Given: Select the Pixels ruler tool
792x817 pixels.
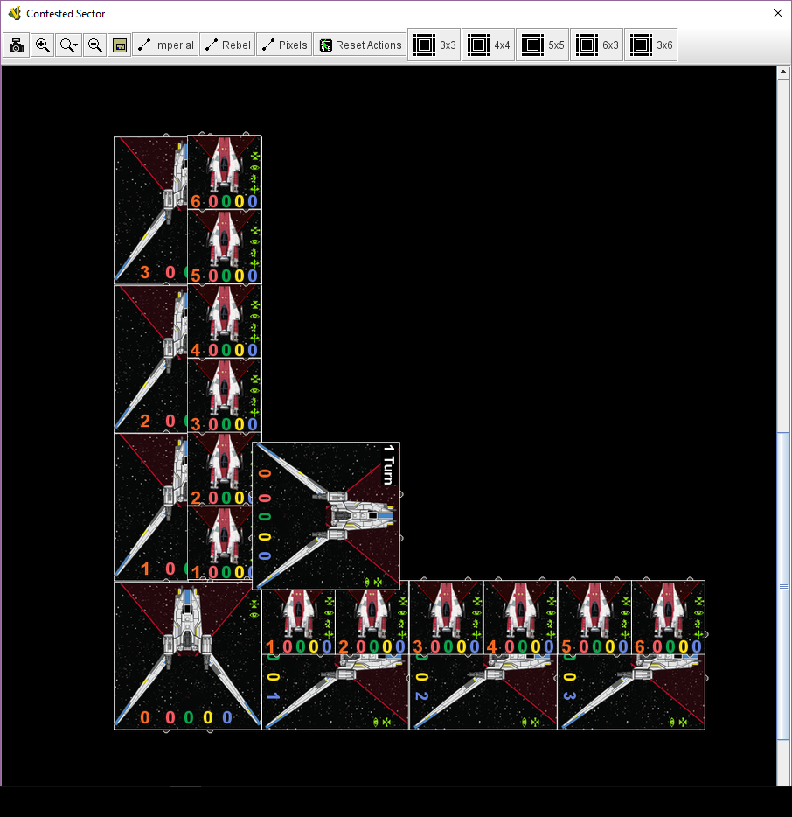Looking at the screenshot, I should [x=283, y=45].
